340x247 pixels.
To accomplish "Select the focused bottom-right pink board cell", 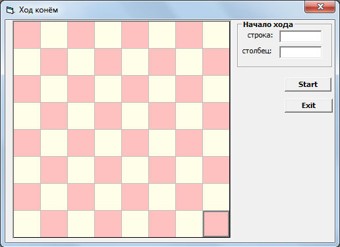I will [216, 224].
